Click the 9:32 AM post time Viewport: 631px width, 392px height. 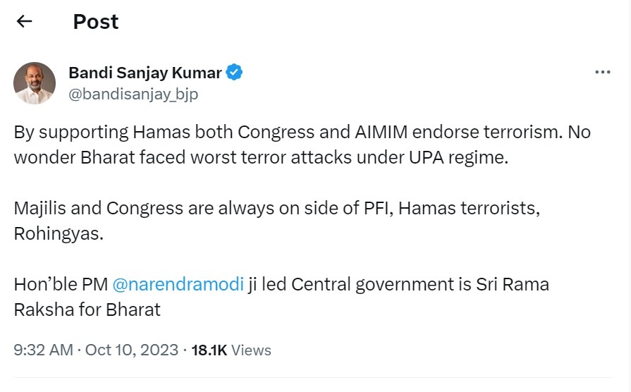(x=43, y=350)
